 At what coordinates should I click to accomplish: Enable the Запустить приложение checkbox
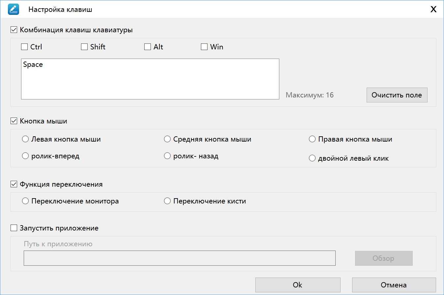14,228
